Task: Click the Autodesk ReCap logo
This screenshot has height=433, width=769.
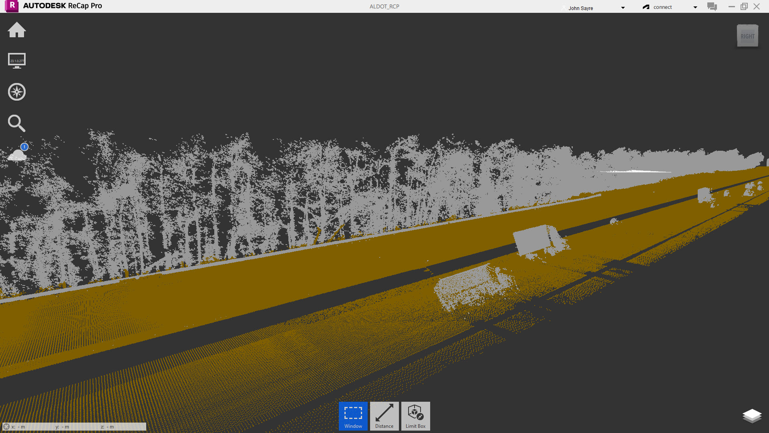Action: tap(12, 6)
